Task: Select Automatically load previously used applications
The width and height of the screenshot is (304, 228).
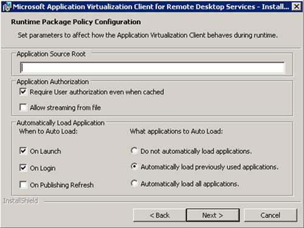Action: (x=134, y=167)
